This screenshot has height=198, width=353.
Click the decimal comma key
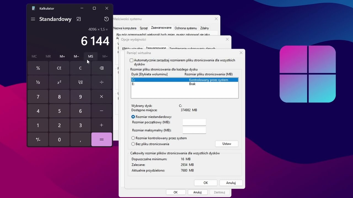click(x=80, y=139)
